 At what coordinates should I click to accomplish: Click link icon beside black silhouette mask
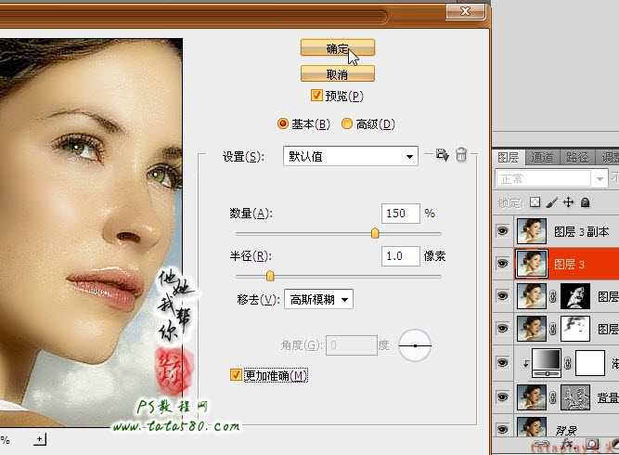click(553, 296)
